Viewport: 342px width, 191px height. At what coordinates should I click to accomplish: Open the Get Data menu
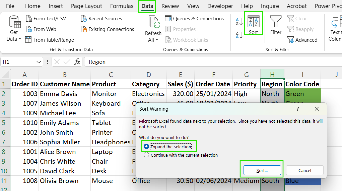point(14,28)
